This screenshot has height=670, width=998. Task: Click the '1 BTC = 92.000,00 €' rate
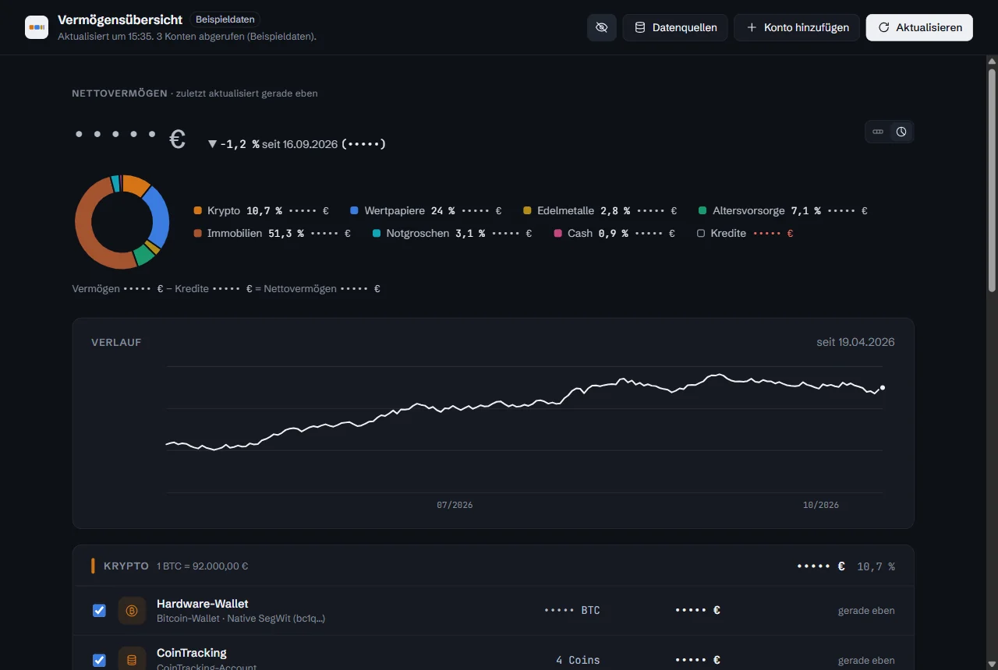pyautogui.click(x=203, y=566)
